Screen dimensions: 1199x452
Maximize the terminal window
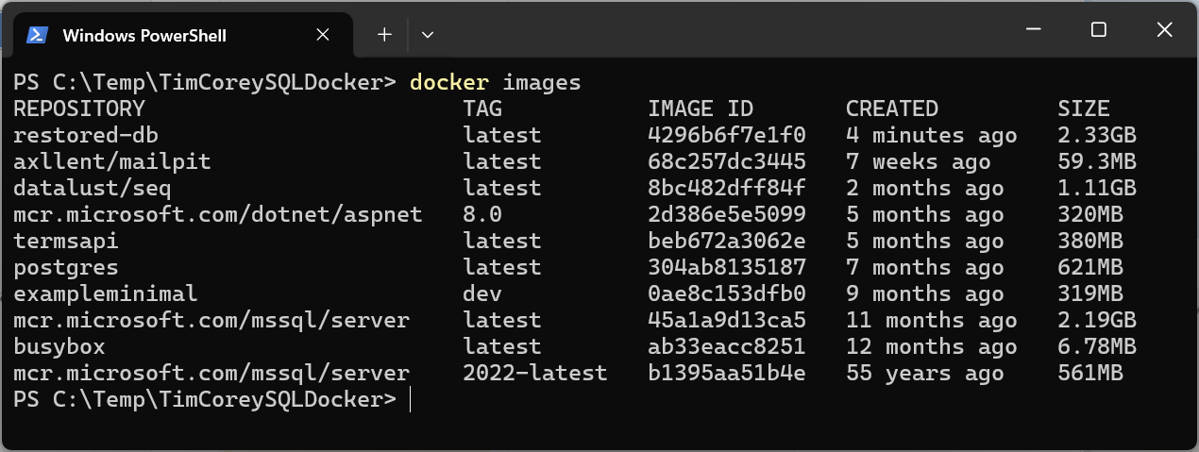[x=1098, y=30]
